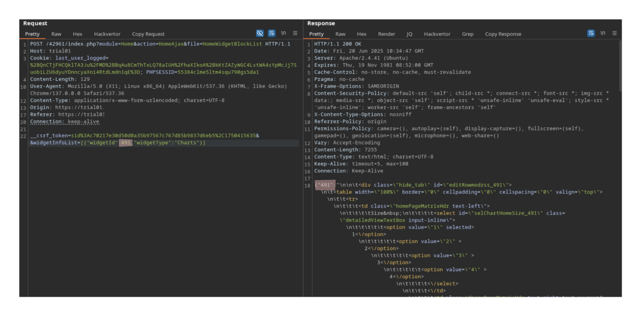Click the Date response header
This screenshot has height=316, width=641.
click(x=369, y=51)
